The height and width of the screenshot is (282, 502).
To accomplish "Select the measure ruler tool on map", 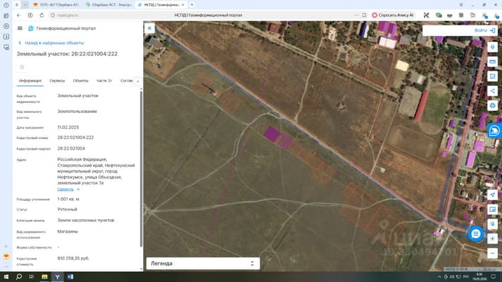I will coord(493,61).
